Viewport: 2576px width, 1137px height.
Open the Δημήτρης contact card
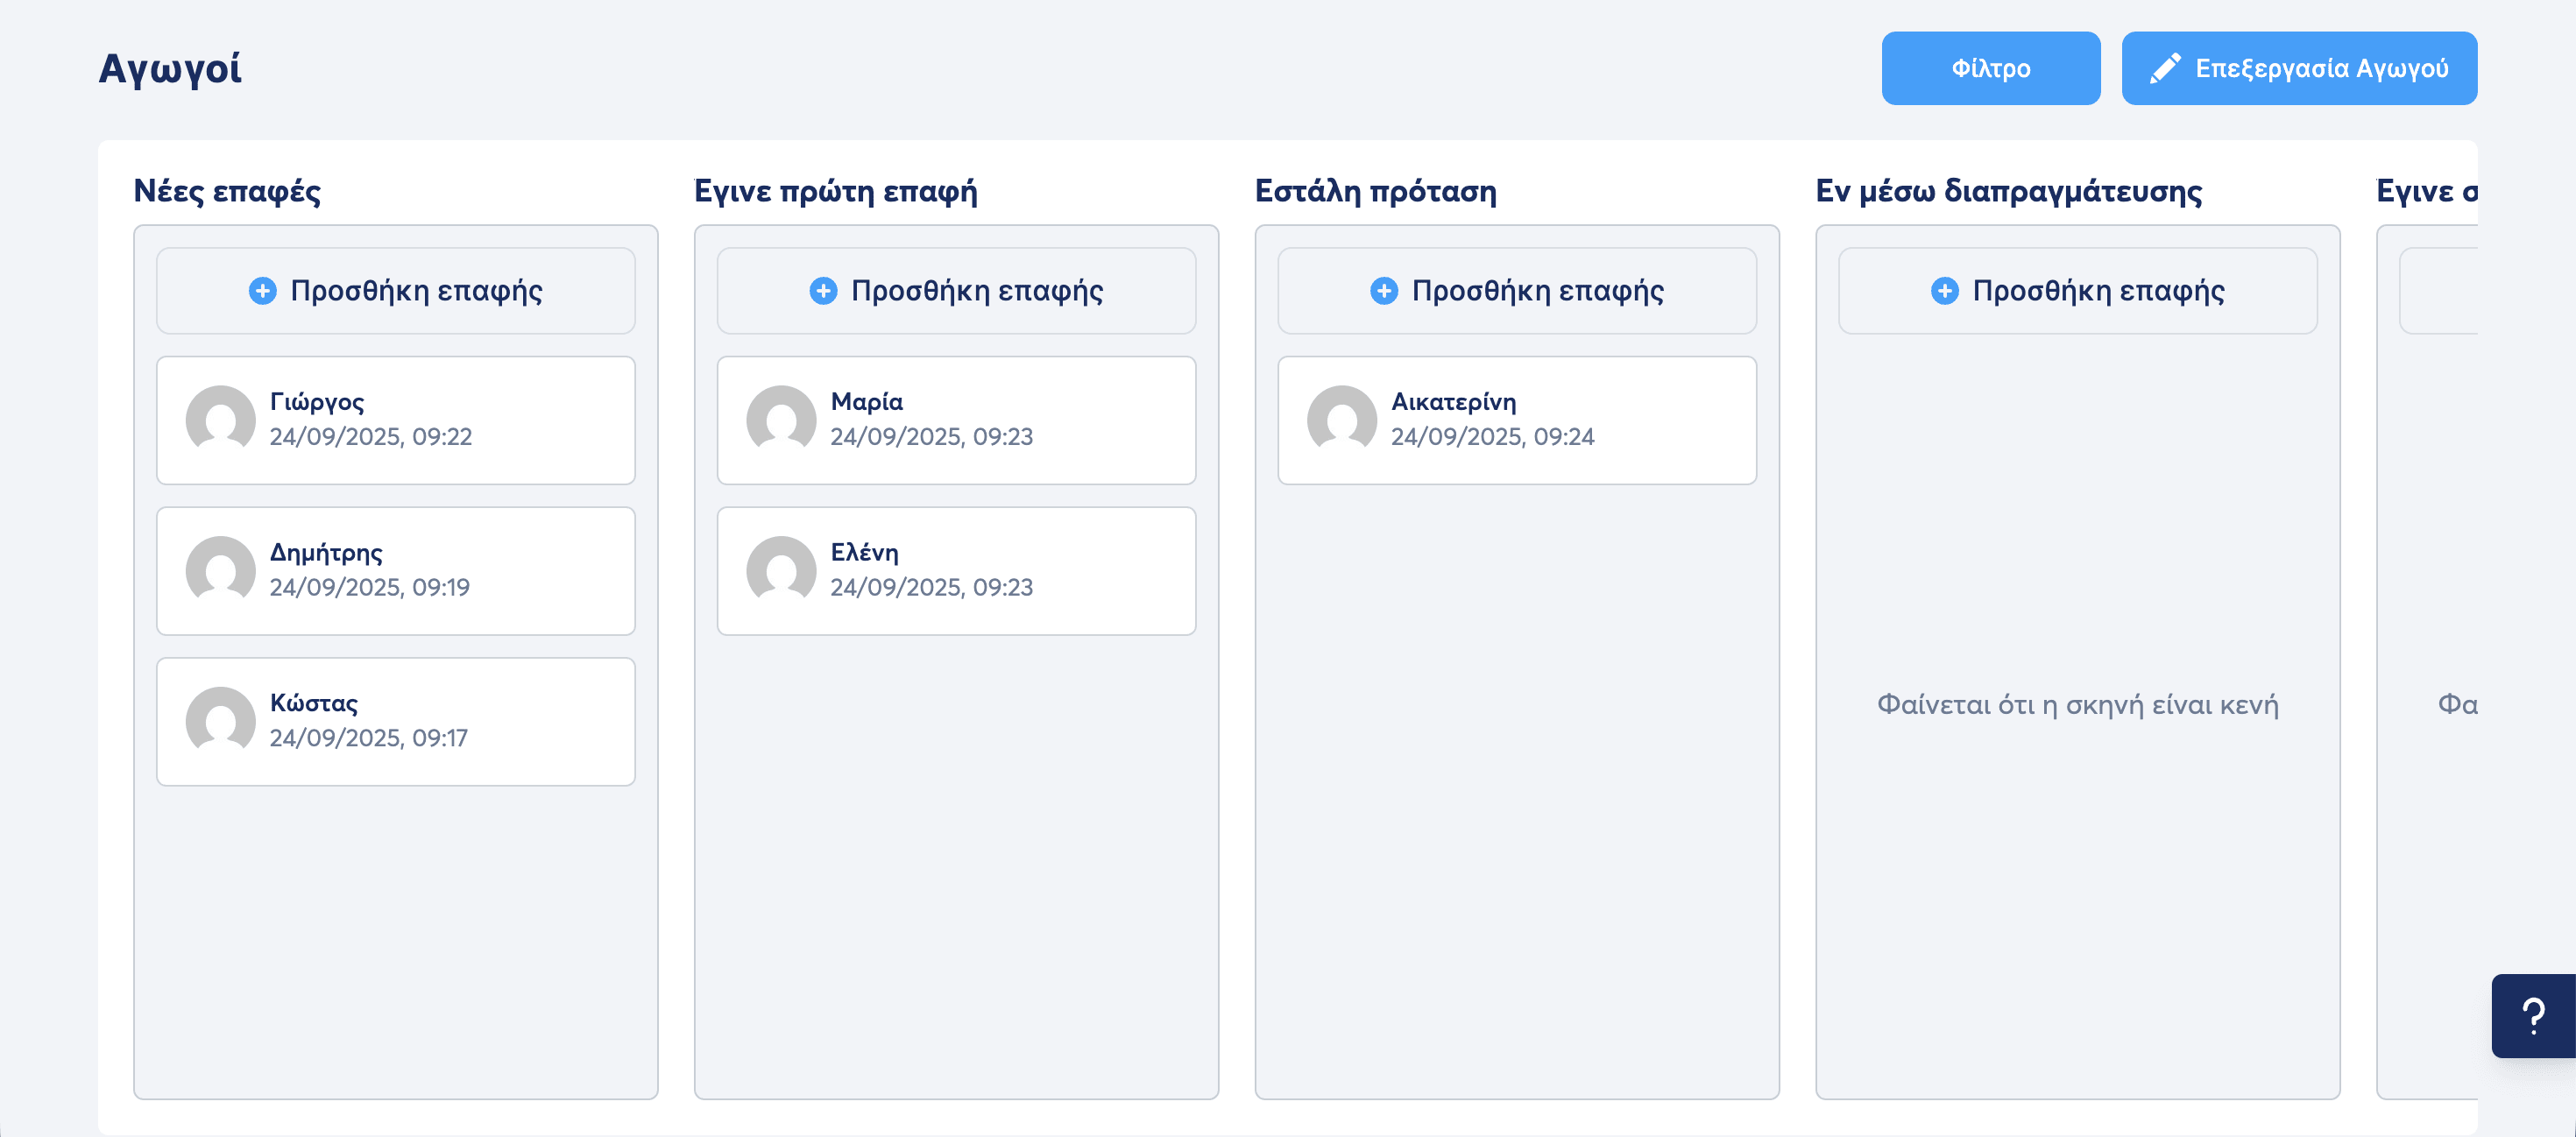tap(396, 571)
